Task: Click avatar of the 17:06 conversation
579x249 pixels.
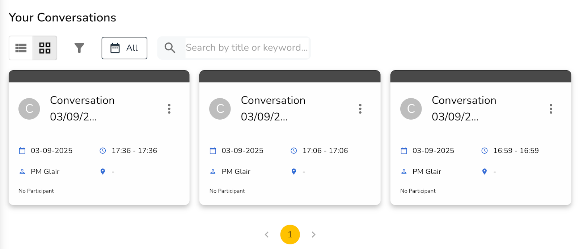Action: click(220, 109)
